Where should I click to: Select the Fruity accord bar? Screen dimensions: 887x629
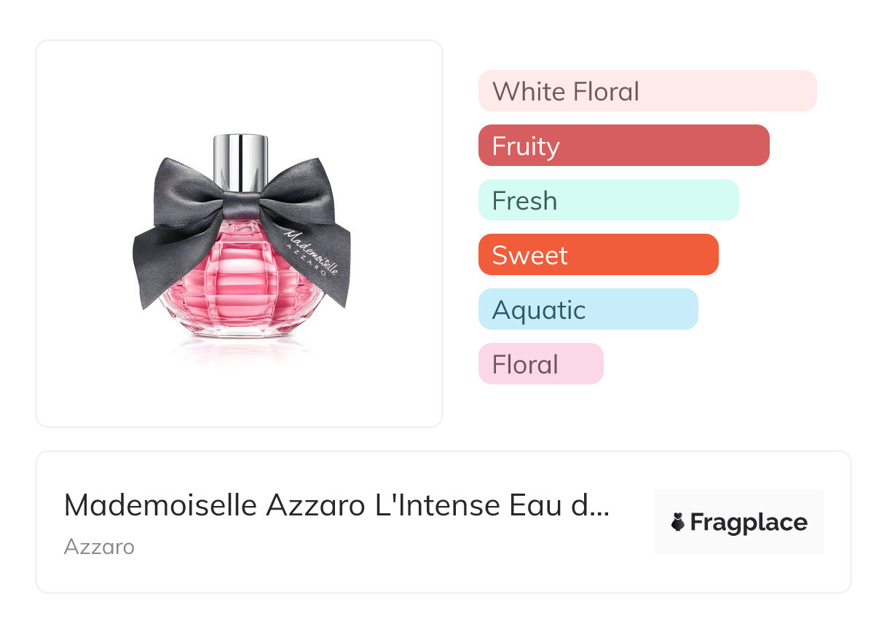623,146
